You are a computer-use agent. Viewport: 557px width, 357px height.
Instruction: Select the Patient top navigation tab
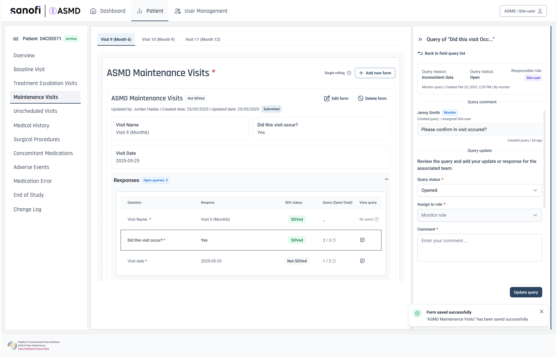click(x=150, y=11)
